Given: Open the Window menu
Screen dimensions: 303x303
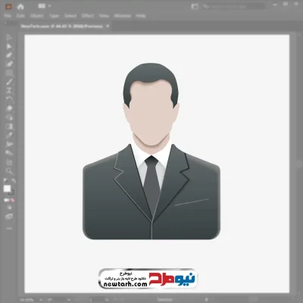Looking at the screenshot, I should pyautogui.click(x=123, y=16).
